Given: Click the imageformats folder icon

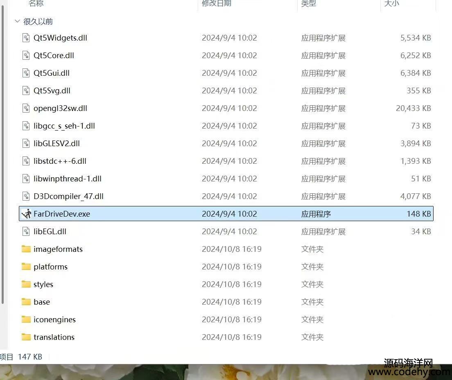Looking at the screenshot, I should pos(26,249).
